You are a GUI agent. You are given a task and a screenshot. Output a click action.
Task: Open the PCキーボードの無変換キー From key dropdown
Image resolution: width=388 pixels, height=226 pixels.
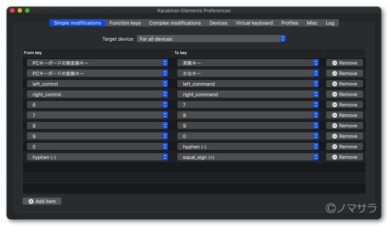point(97,63)
